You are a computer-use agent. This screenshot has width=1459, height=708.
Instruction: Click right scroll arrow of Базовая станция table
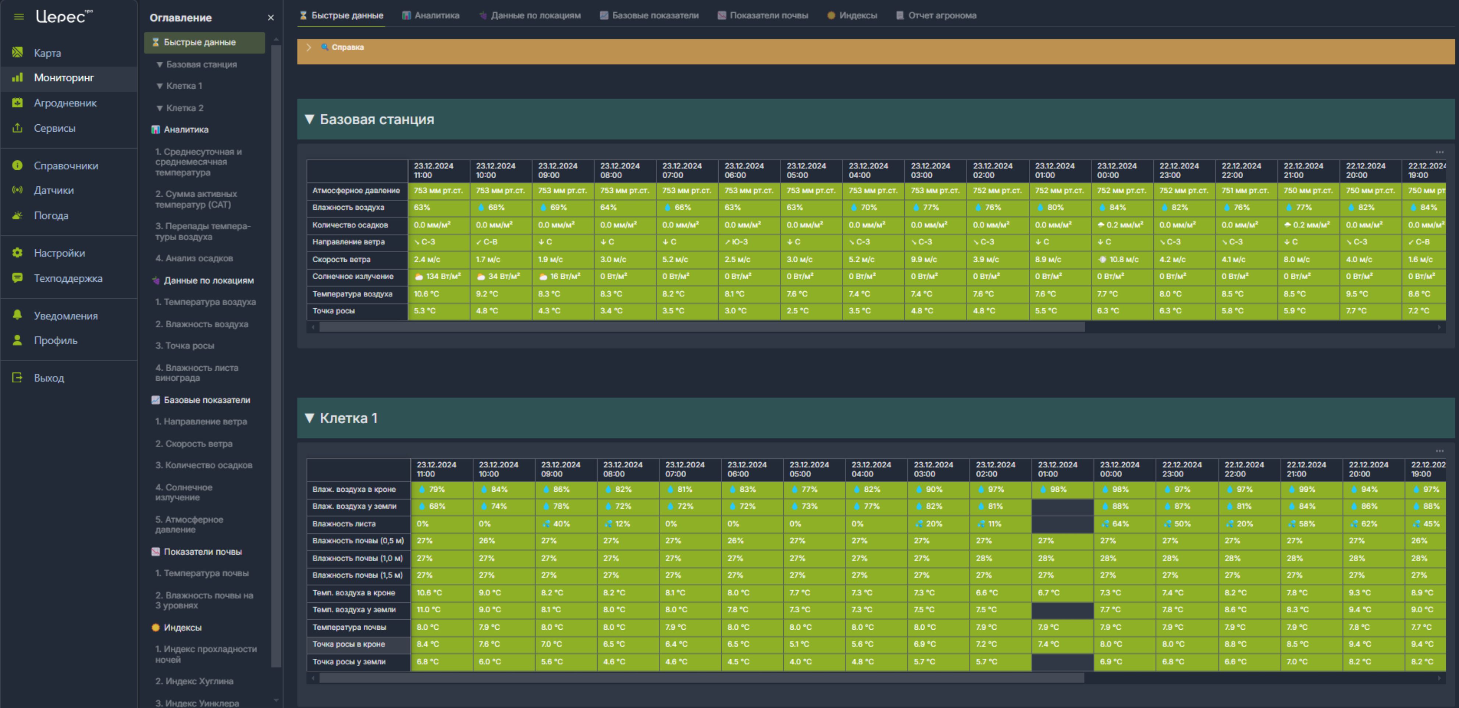point(1439,327)
